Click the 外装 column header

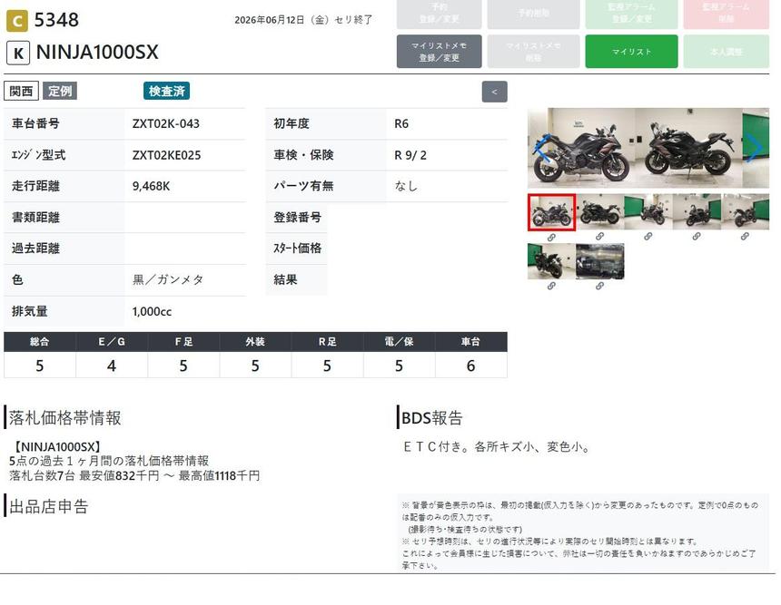coord(255,342)
